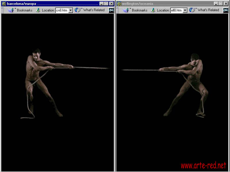Viewport: 230px width, 172px height.
Task: Minimize the barcelona/europa window
Action: click(x=101, y=4)
